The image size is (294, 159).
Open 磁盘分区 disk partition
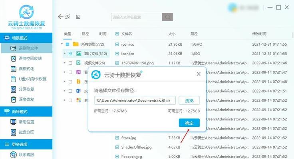click(27, 132)
